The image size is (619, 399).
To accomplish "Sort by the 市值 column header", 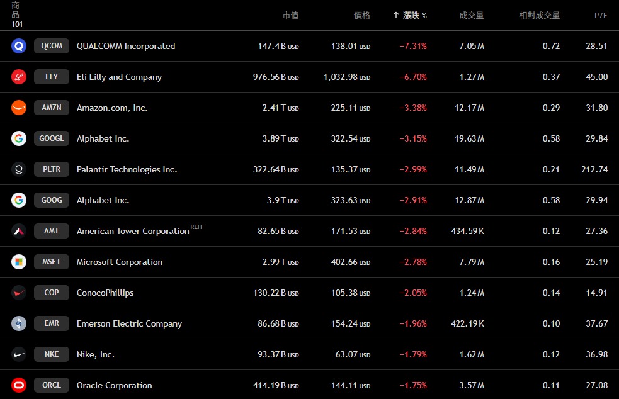I will [290, 15].
